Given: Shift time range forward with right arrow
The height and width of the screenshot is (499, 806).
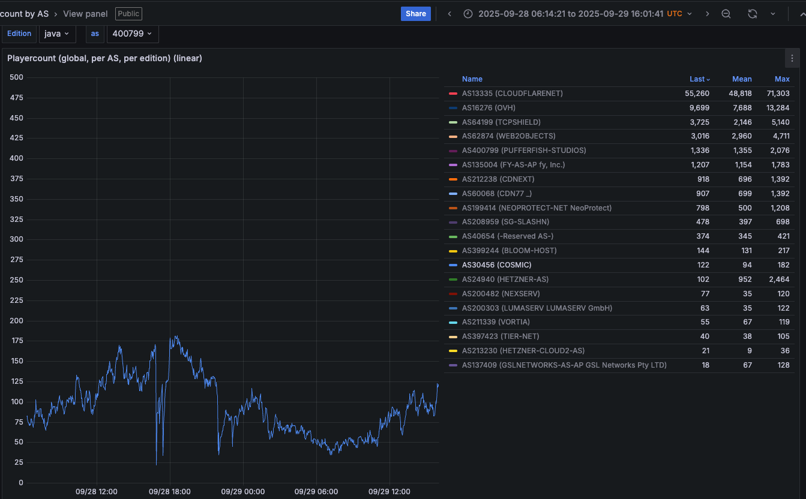Looking at the screenshot, I should [707, 14].
